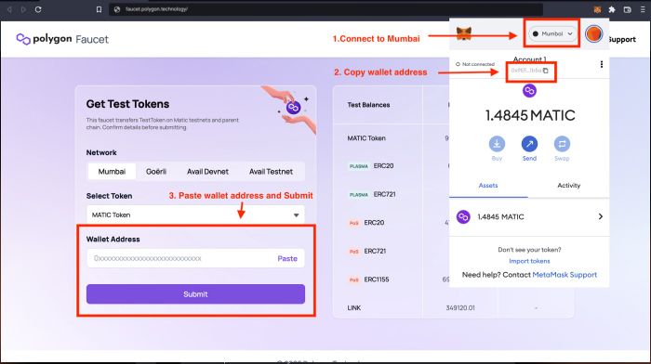The width and height of the screenshot is (651, 364).
Task: Click the Submit button
Action: click(195, 294)
